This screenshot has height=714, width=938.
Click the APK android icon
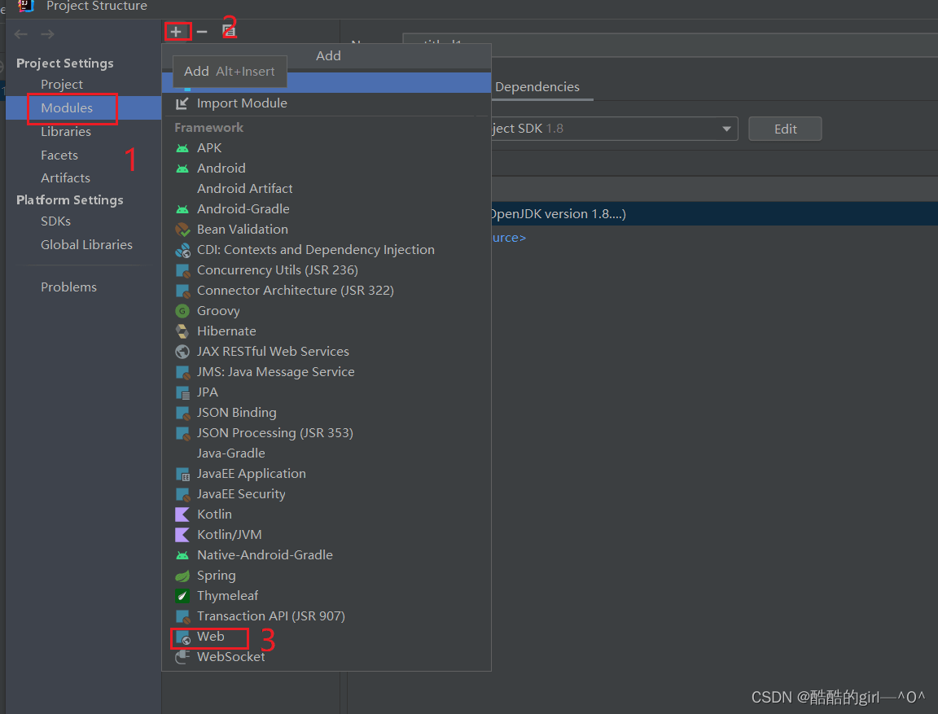click(x=182, y=148)
